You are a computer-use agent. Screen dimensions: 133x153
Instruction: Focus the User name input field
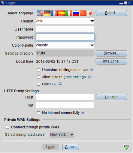(x=65, y=29)
